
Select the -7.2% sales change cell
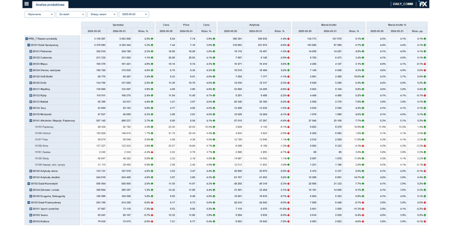pos(143,209)
